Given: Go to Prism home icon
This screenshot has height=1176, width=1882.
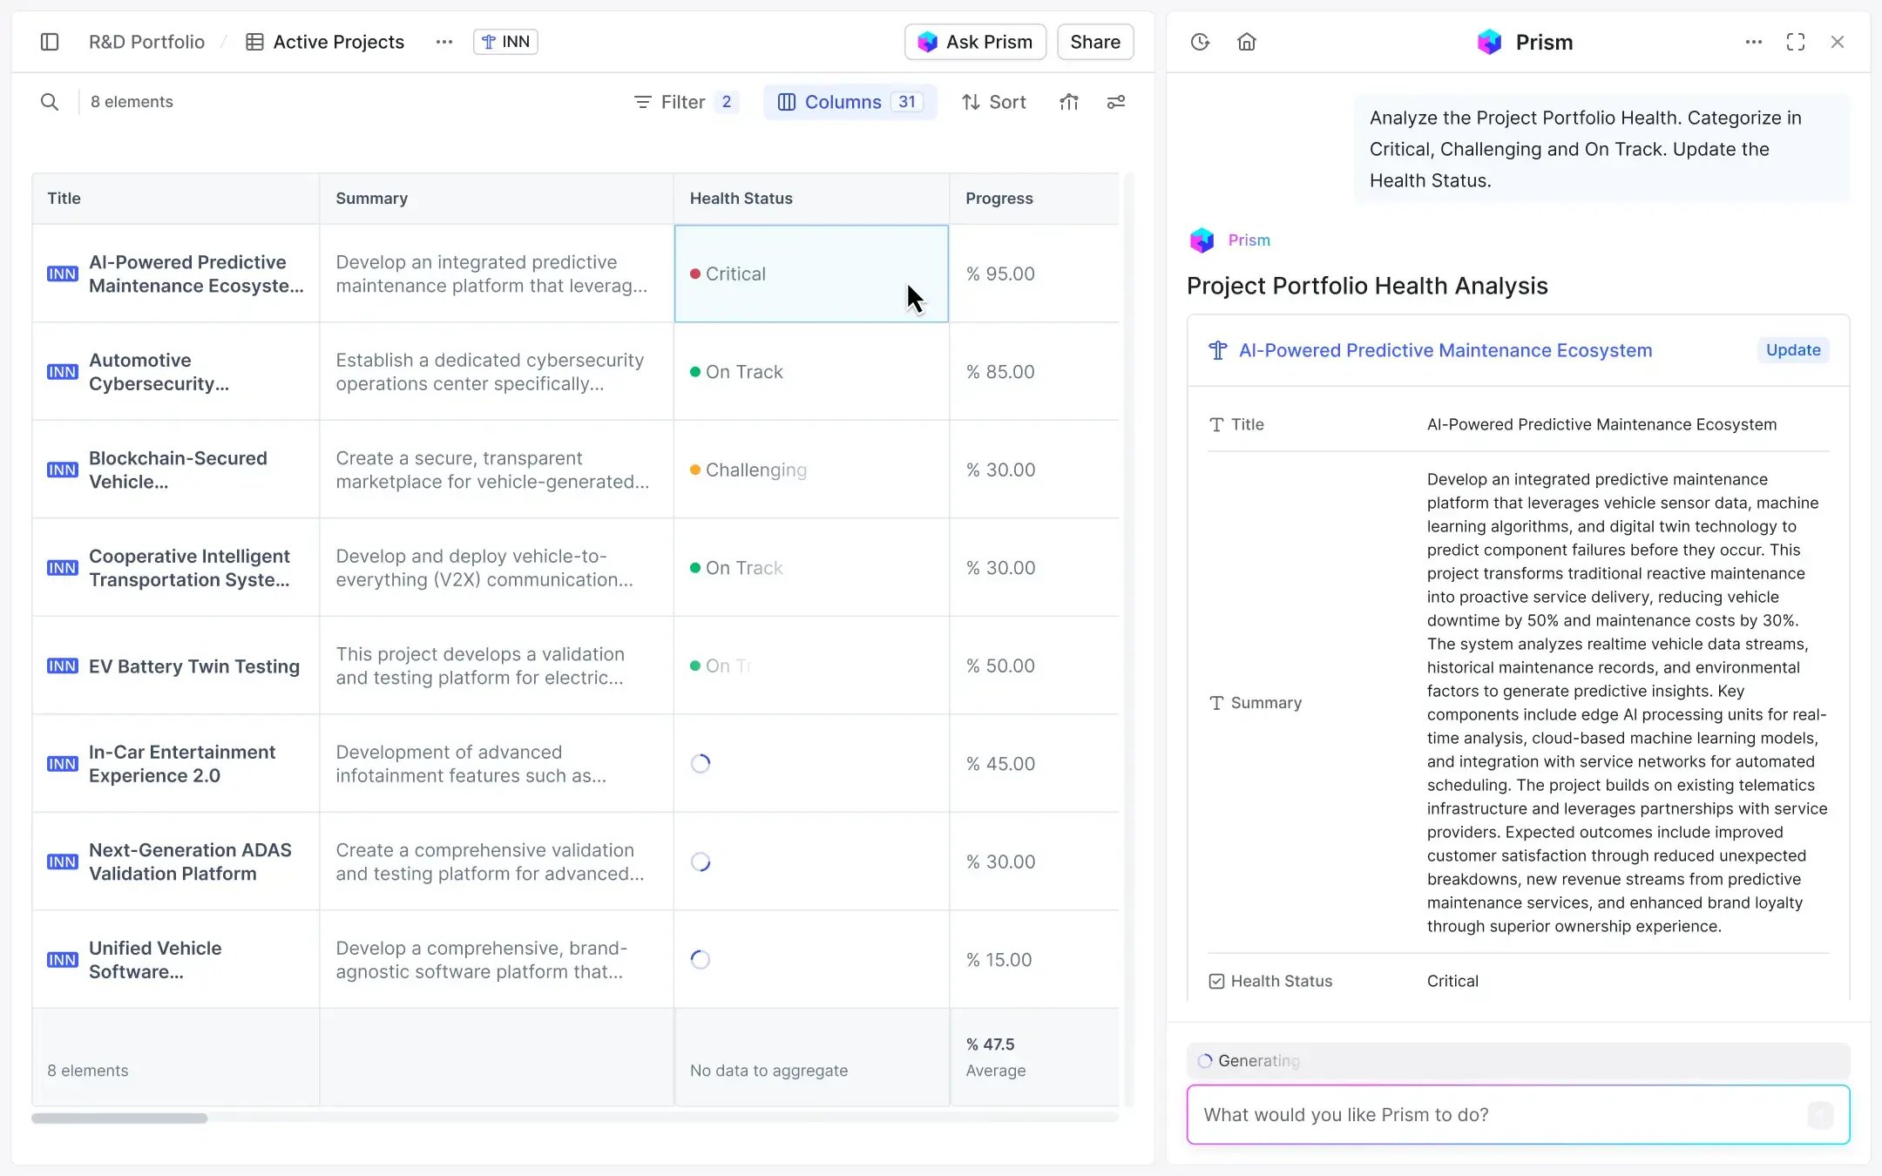Looking at the screenshot, I should coord(1247,42).
